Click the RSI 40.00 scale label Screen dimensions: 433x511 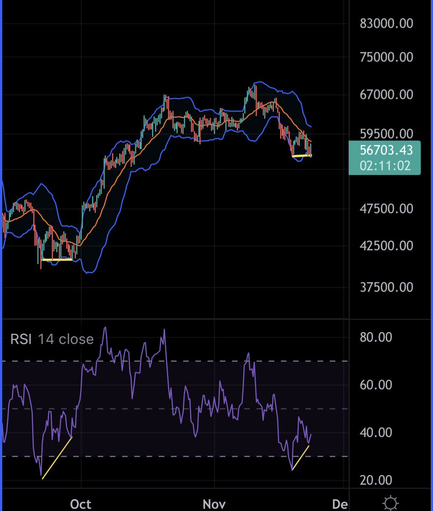(x=376, y=432)
